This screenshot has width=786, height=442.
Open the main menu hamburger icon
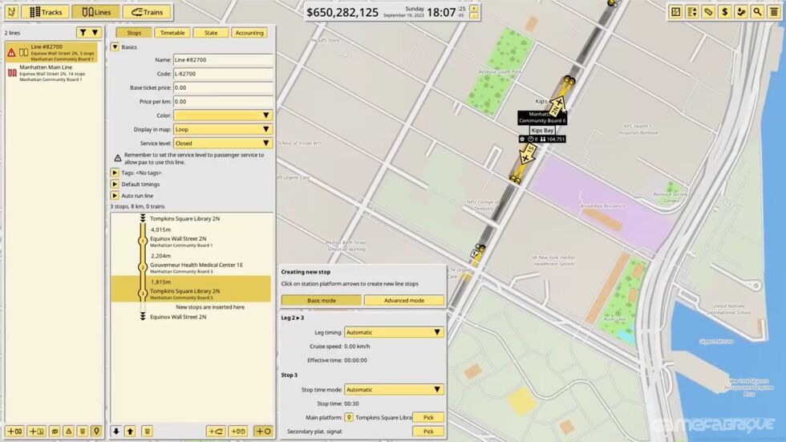pyautogui.click(x=774, y=11)
